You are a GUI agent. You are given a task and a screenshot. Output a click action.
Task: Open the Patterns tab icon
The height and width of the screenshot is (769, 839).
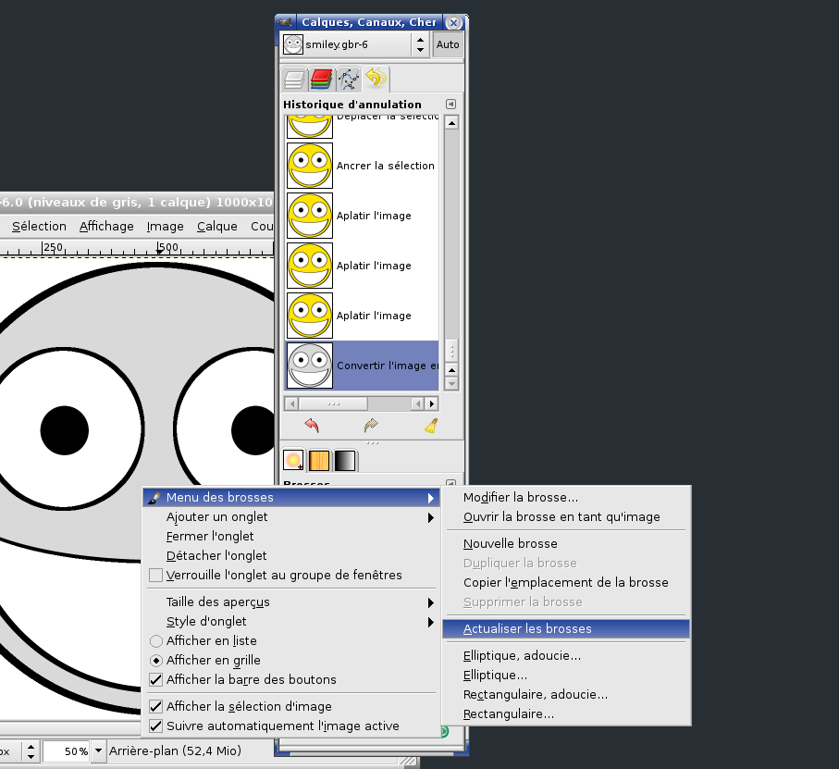coord(319,460)
